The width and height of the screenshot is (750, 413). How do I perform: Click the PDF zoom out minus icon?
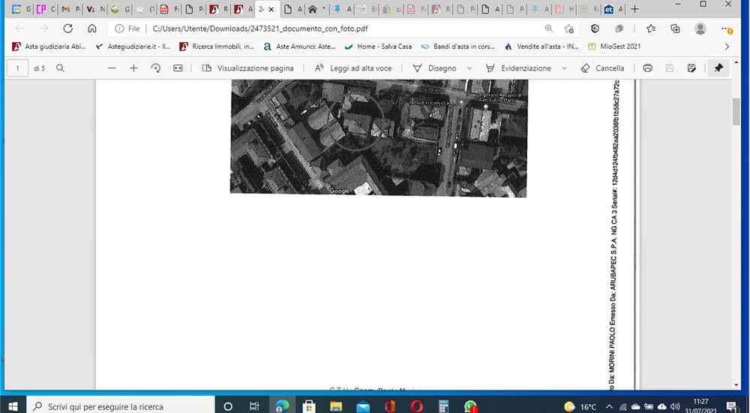(112, 68)
